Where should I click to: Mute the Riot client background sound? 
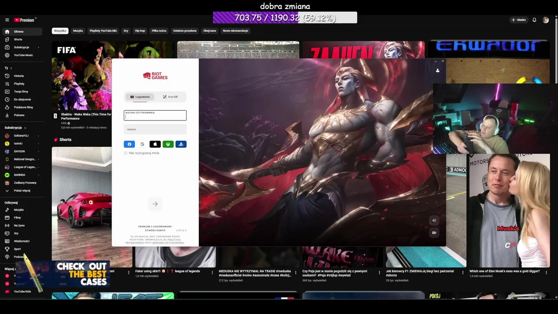(x=434, y=221)
